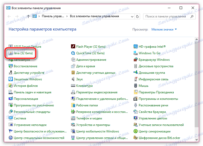
Task: Click the refresh button in address bar
Action: click(137, 16)
